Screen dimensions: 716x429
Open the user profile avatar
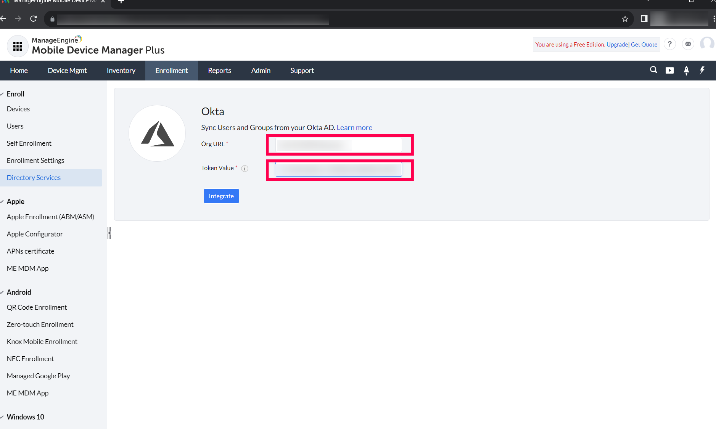tap(707, 43)
